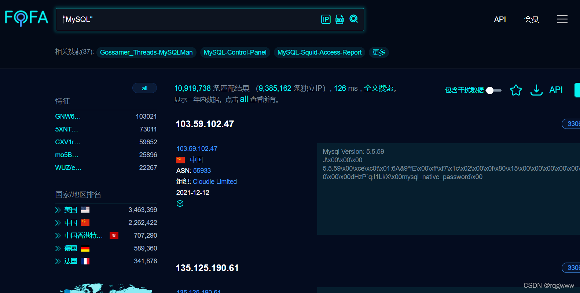Show more related searches with 更多

coord(379,52)
